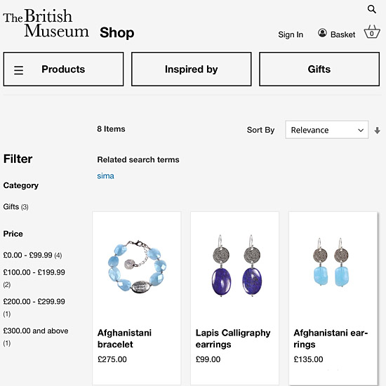Open the Relevance sort dropdown

(326, 130)
